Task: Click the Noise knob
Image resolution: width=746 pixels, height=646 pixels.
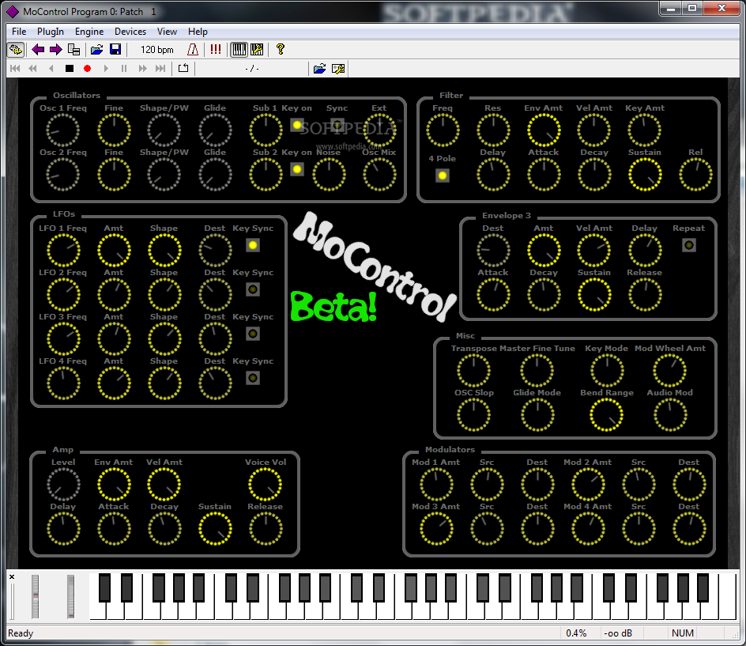Action: point(329,175)
